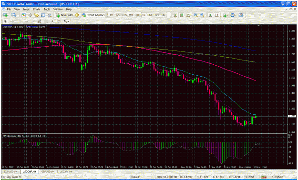Toggle the Expert Advisors button
This screenshot has height=180, width=298.
click(x=93, y=15)
